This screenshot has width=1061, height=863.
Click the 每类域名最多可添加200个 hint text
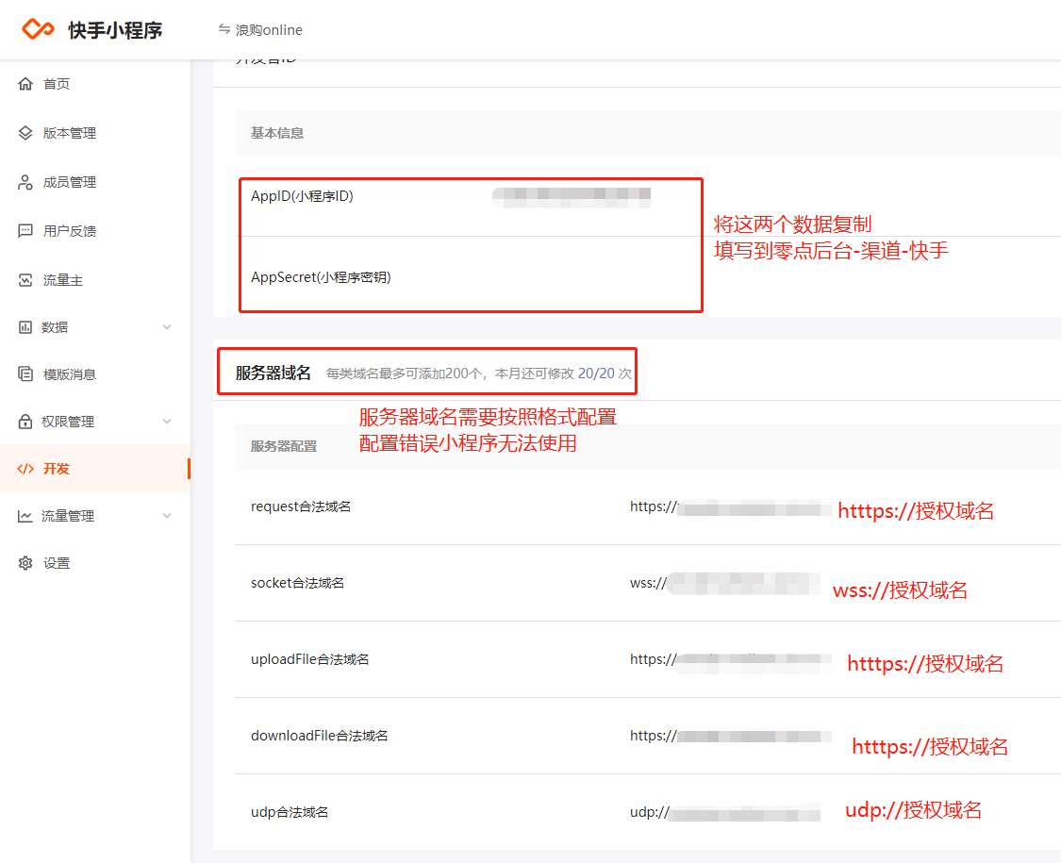click(404, 373)
